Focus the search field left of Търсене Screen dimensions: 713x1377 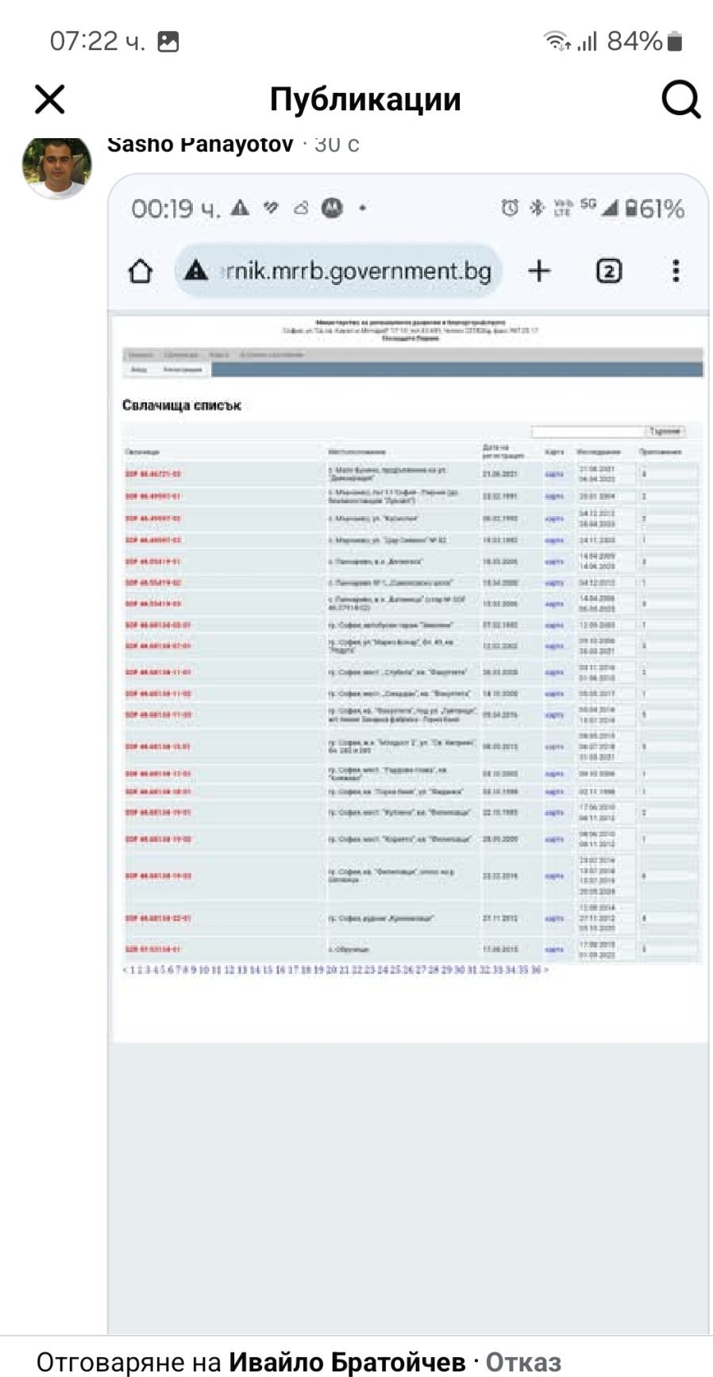pyautogui.click(x=587, y=432)
